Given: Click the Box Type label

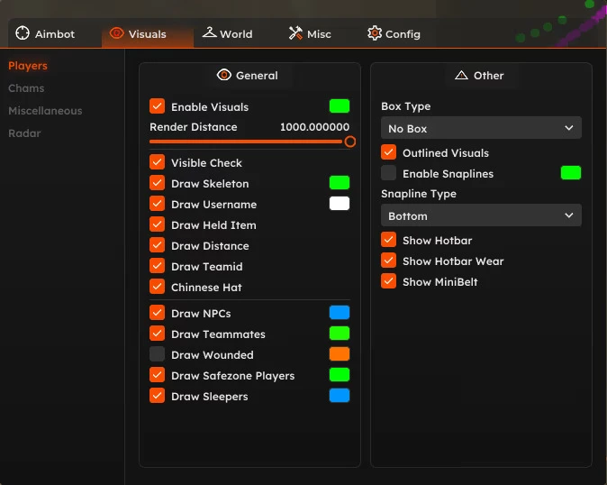Looking at the screenshot, I should [405, 106].
